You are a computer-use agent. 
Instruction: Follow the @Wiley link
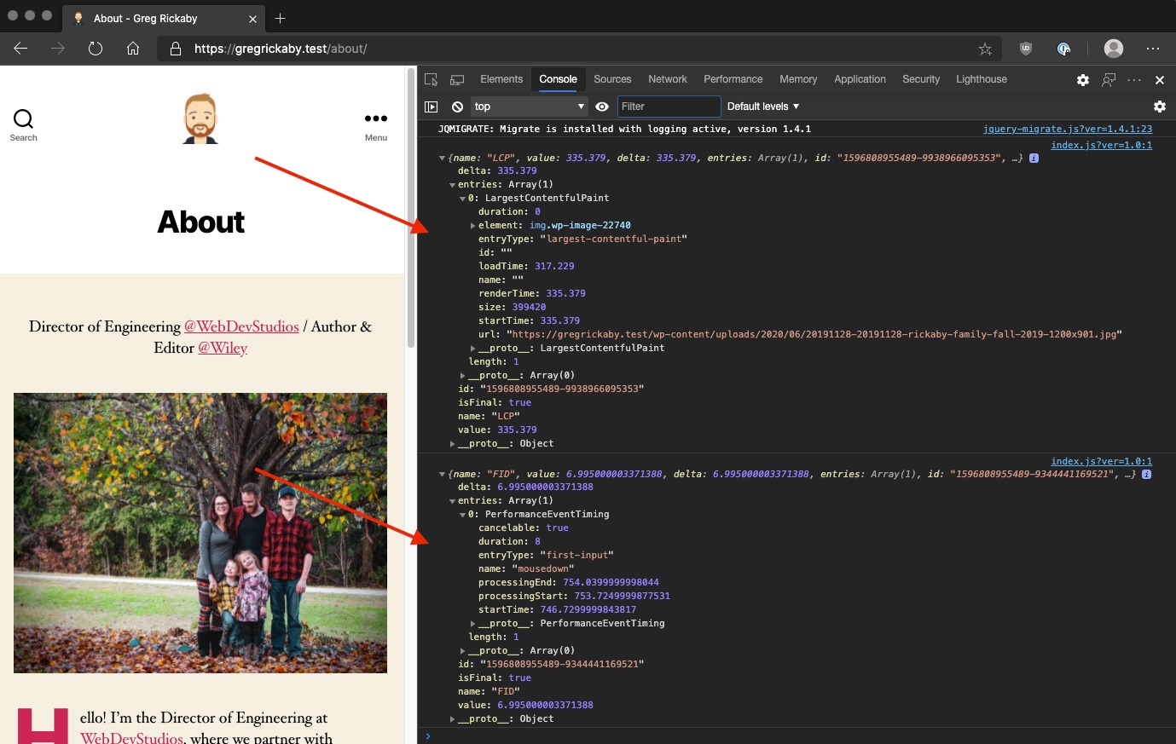[x=223, y=348]
